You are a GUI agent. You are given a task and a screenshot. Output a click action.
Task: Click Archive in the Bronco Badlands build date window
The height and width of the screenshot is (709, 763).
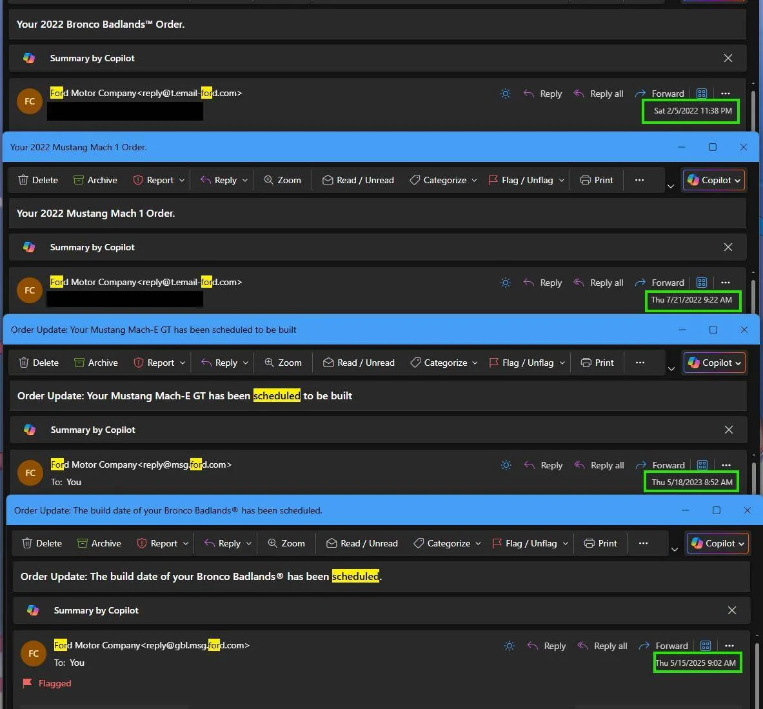click(99, 543)
